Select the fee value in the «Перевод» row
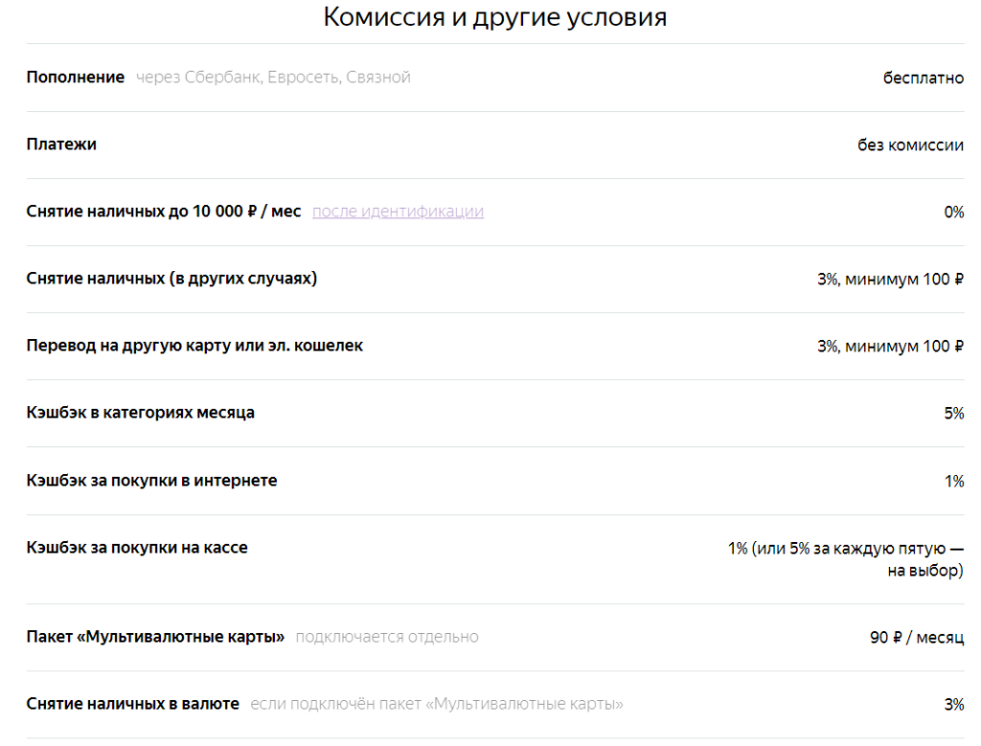The image size is (981, 746). [890, 347]
